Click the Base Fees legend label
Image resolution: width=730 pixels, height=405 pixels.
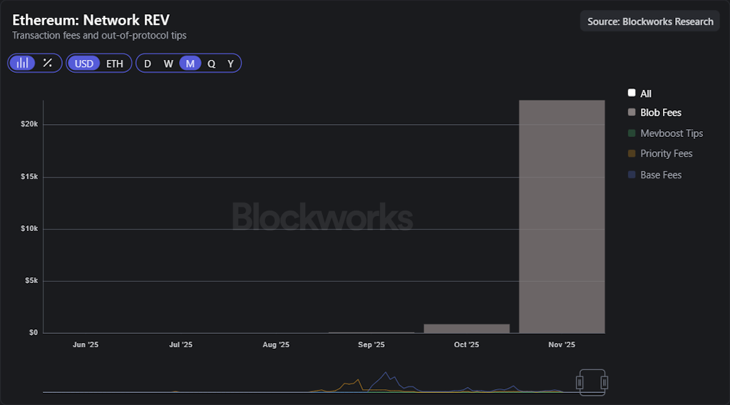point(661,175)
